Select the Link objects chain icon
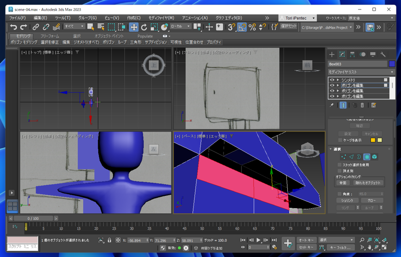 pos(36,27)
